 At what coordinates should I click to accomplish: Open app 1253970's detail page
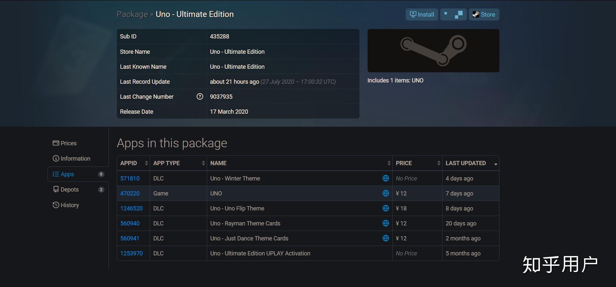pyautogui.click(x=132, y=253)
